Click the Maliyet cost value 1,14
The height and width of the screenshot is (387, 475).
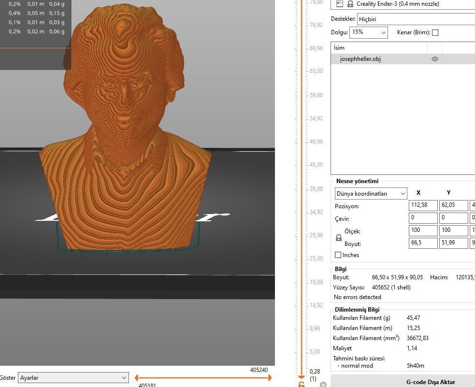[412, 348]
